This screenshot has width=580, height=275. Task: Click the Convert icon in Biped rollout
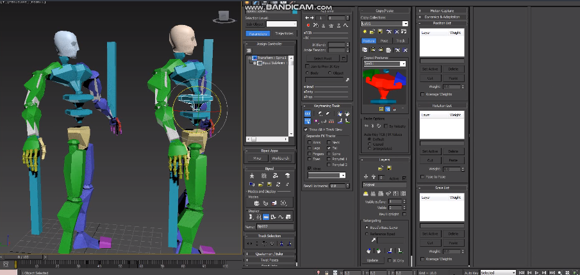point(278,184)
